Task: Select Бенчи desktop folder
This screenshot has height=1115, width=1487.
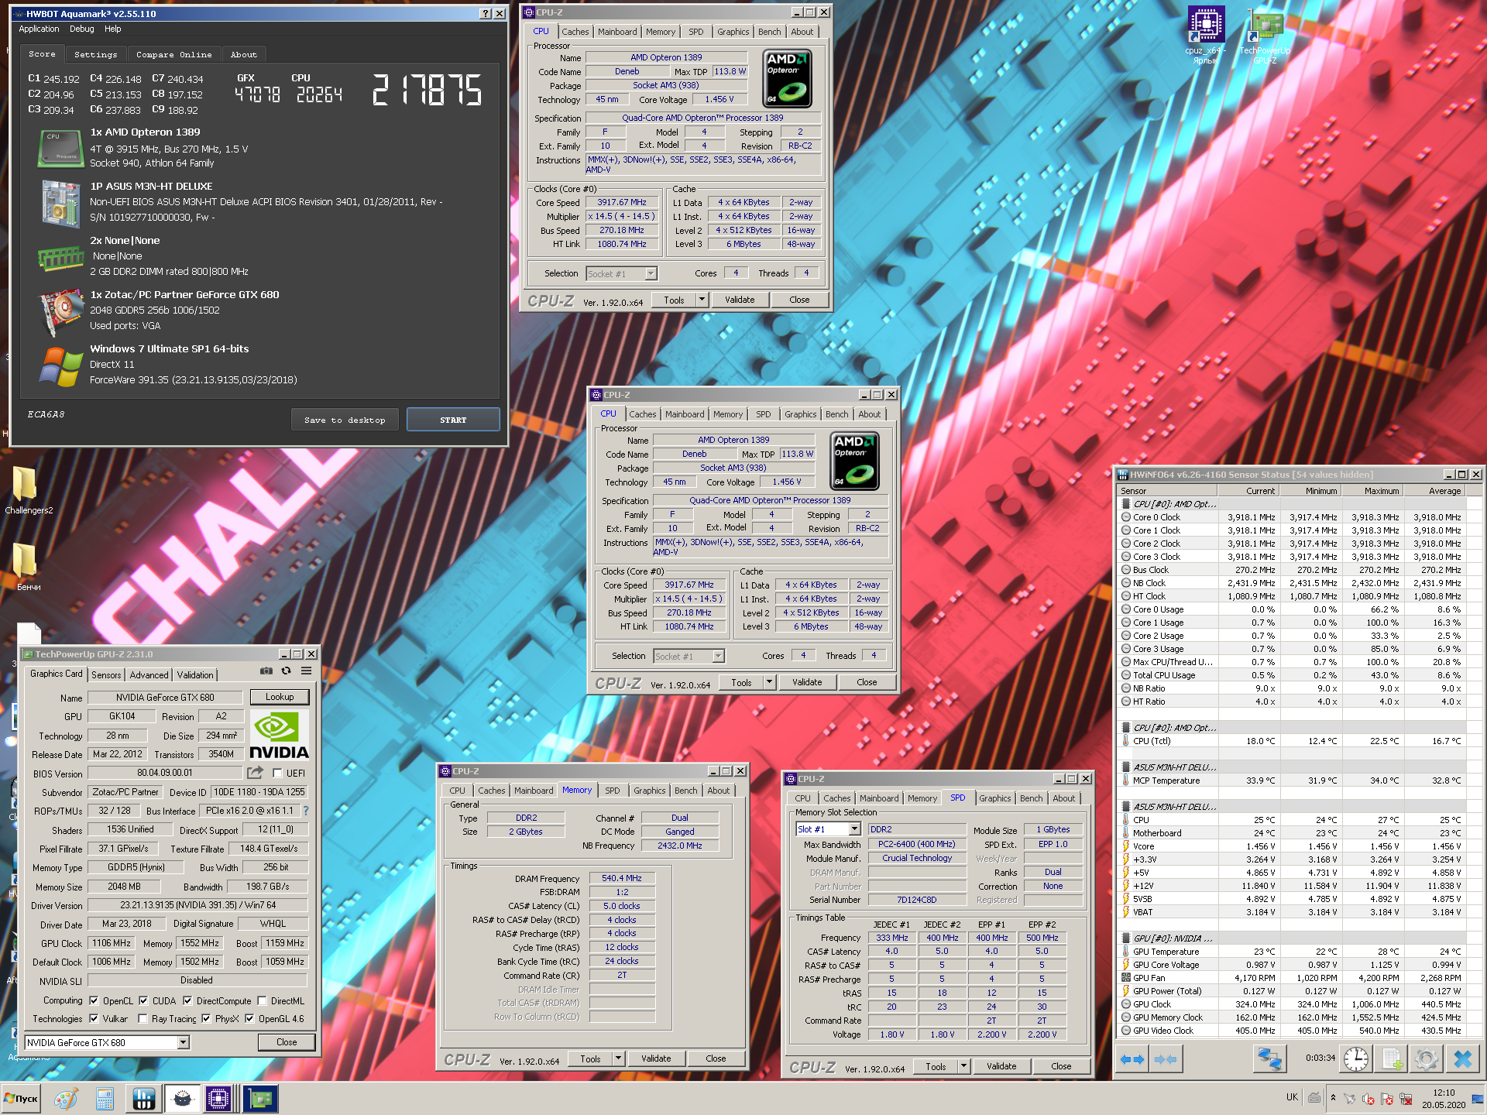Action: 28,567
